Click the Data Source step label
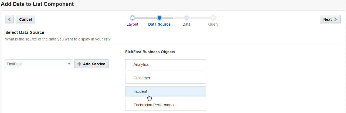 (x=159, y=24)
